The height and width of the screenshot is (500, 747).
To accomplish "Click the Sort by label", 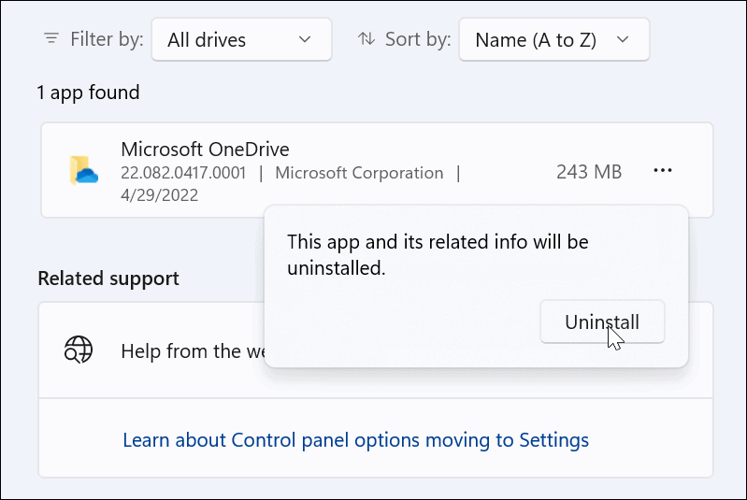I will coord(418,39).
